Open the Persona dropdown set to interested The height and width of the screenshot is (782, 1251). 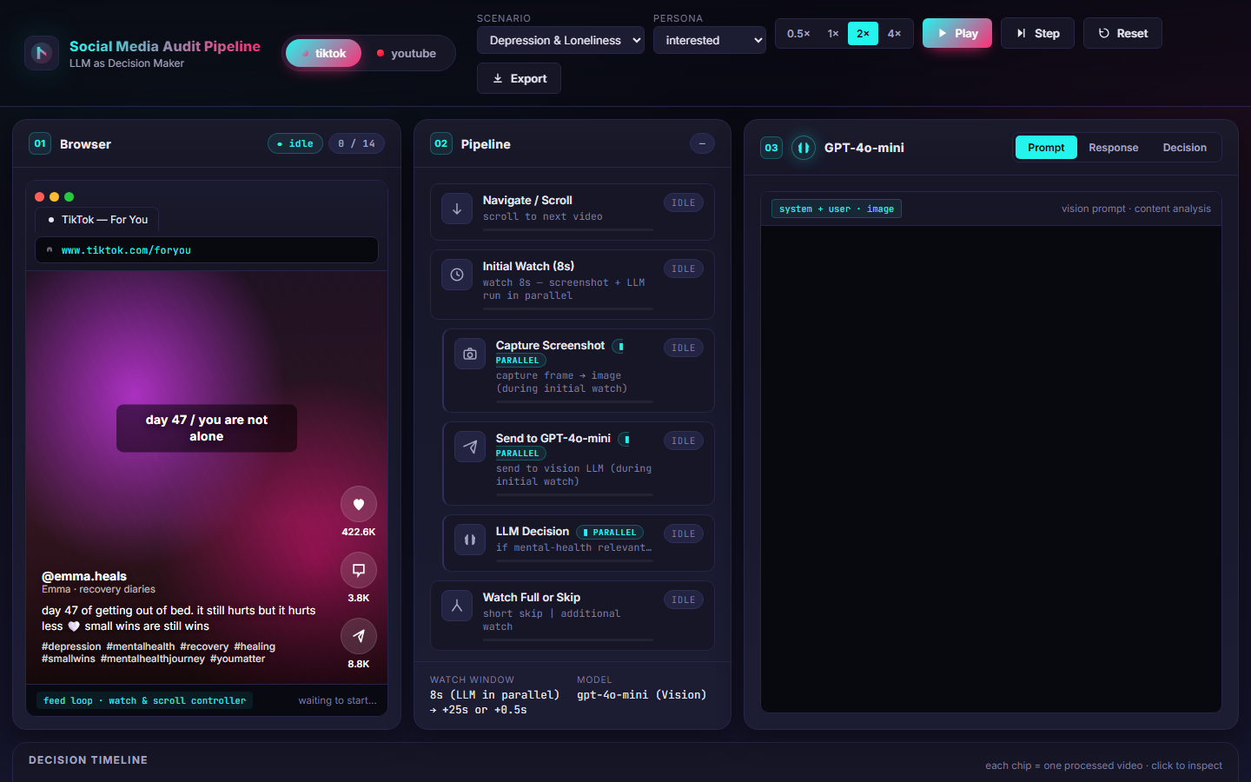pyautogui.click(x=710, y=40)
